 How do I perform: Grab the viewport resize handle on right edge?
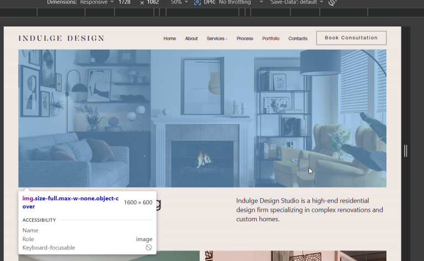pos(405,151)
